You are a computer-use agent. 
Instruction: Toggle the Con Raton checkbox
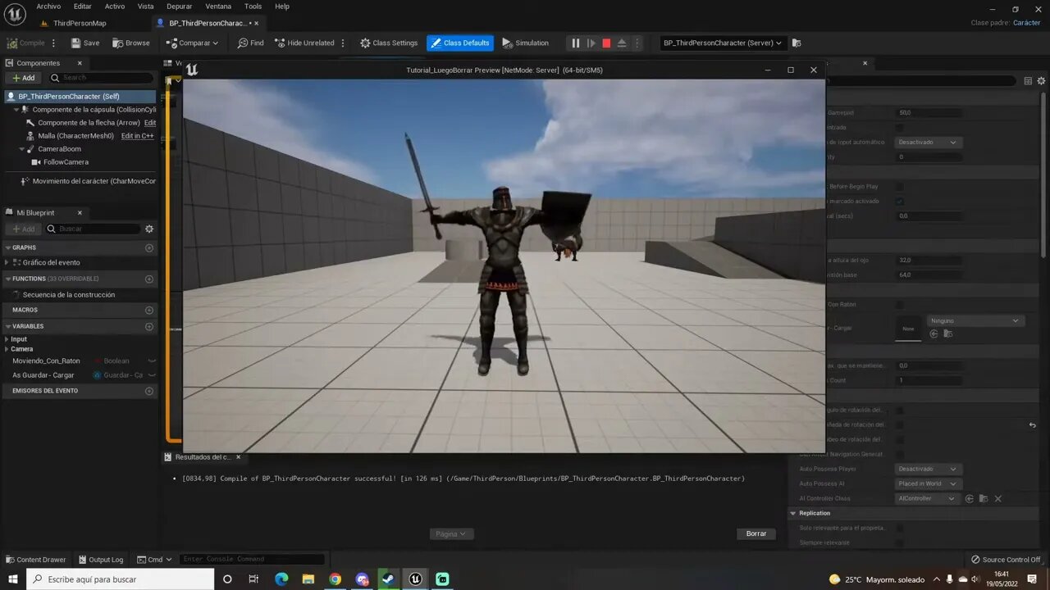coord(900,304)
